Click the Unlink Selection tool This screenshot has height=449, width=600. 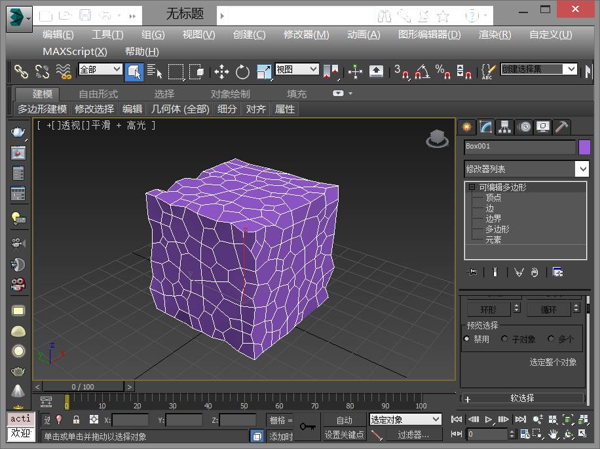[42, 71]
